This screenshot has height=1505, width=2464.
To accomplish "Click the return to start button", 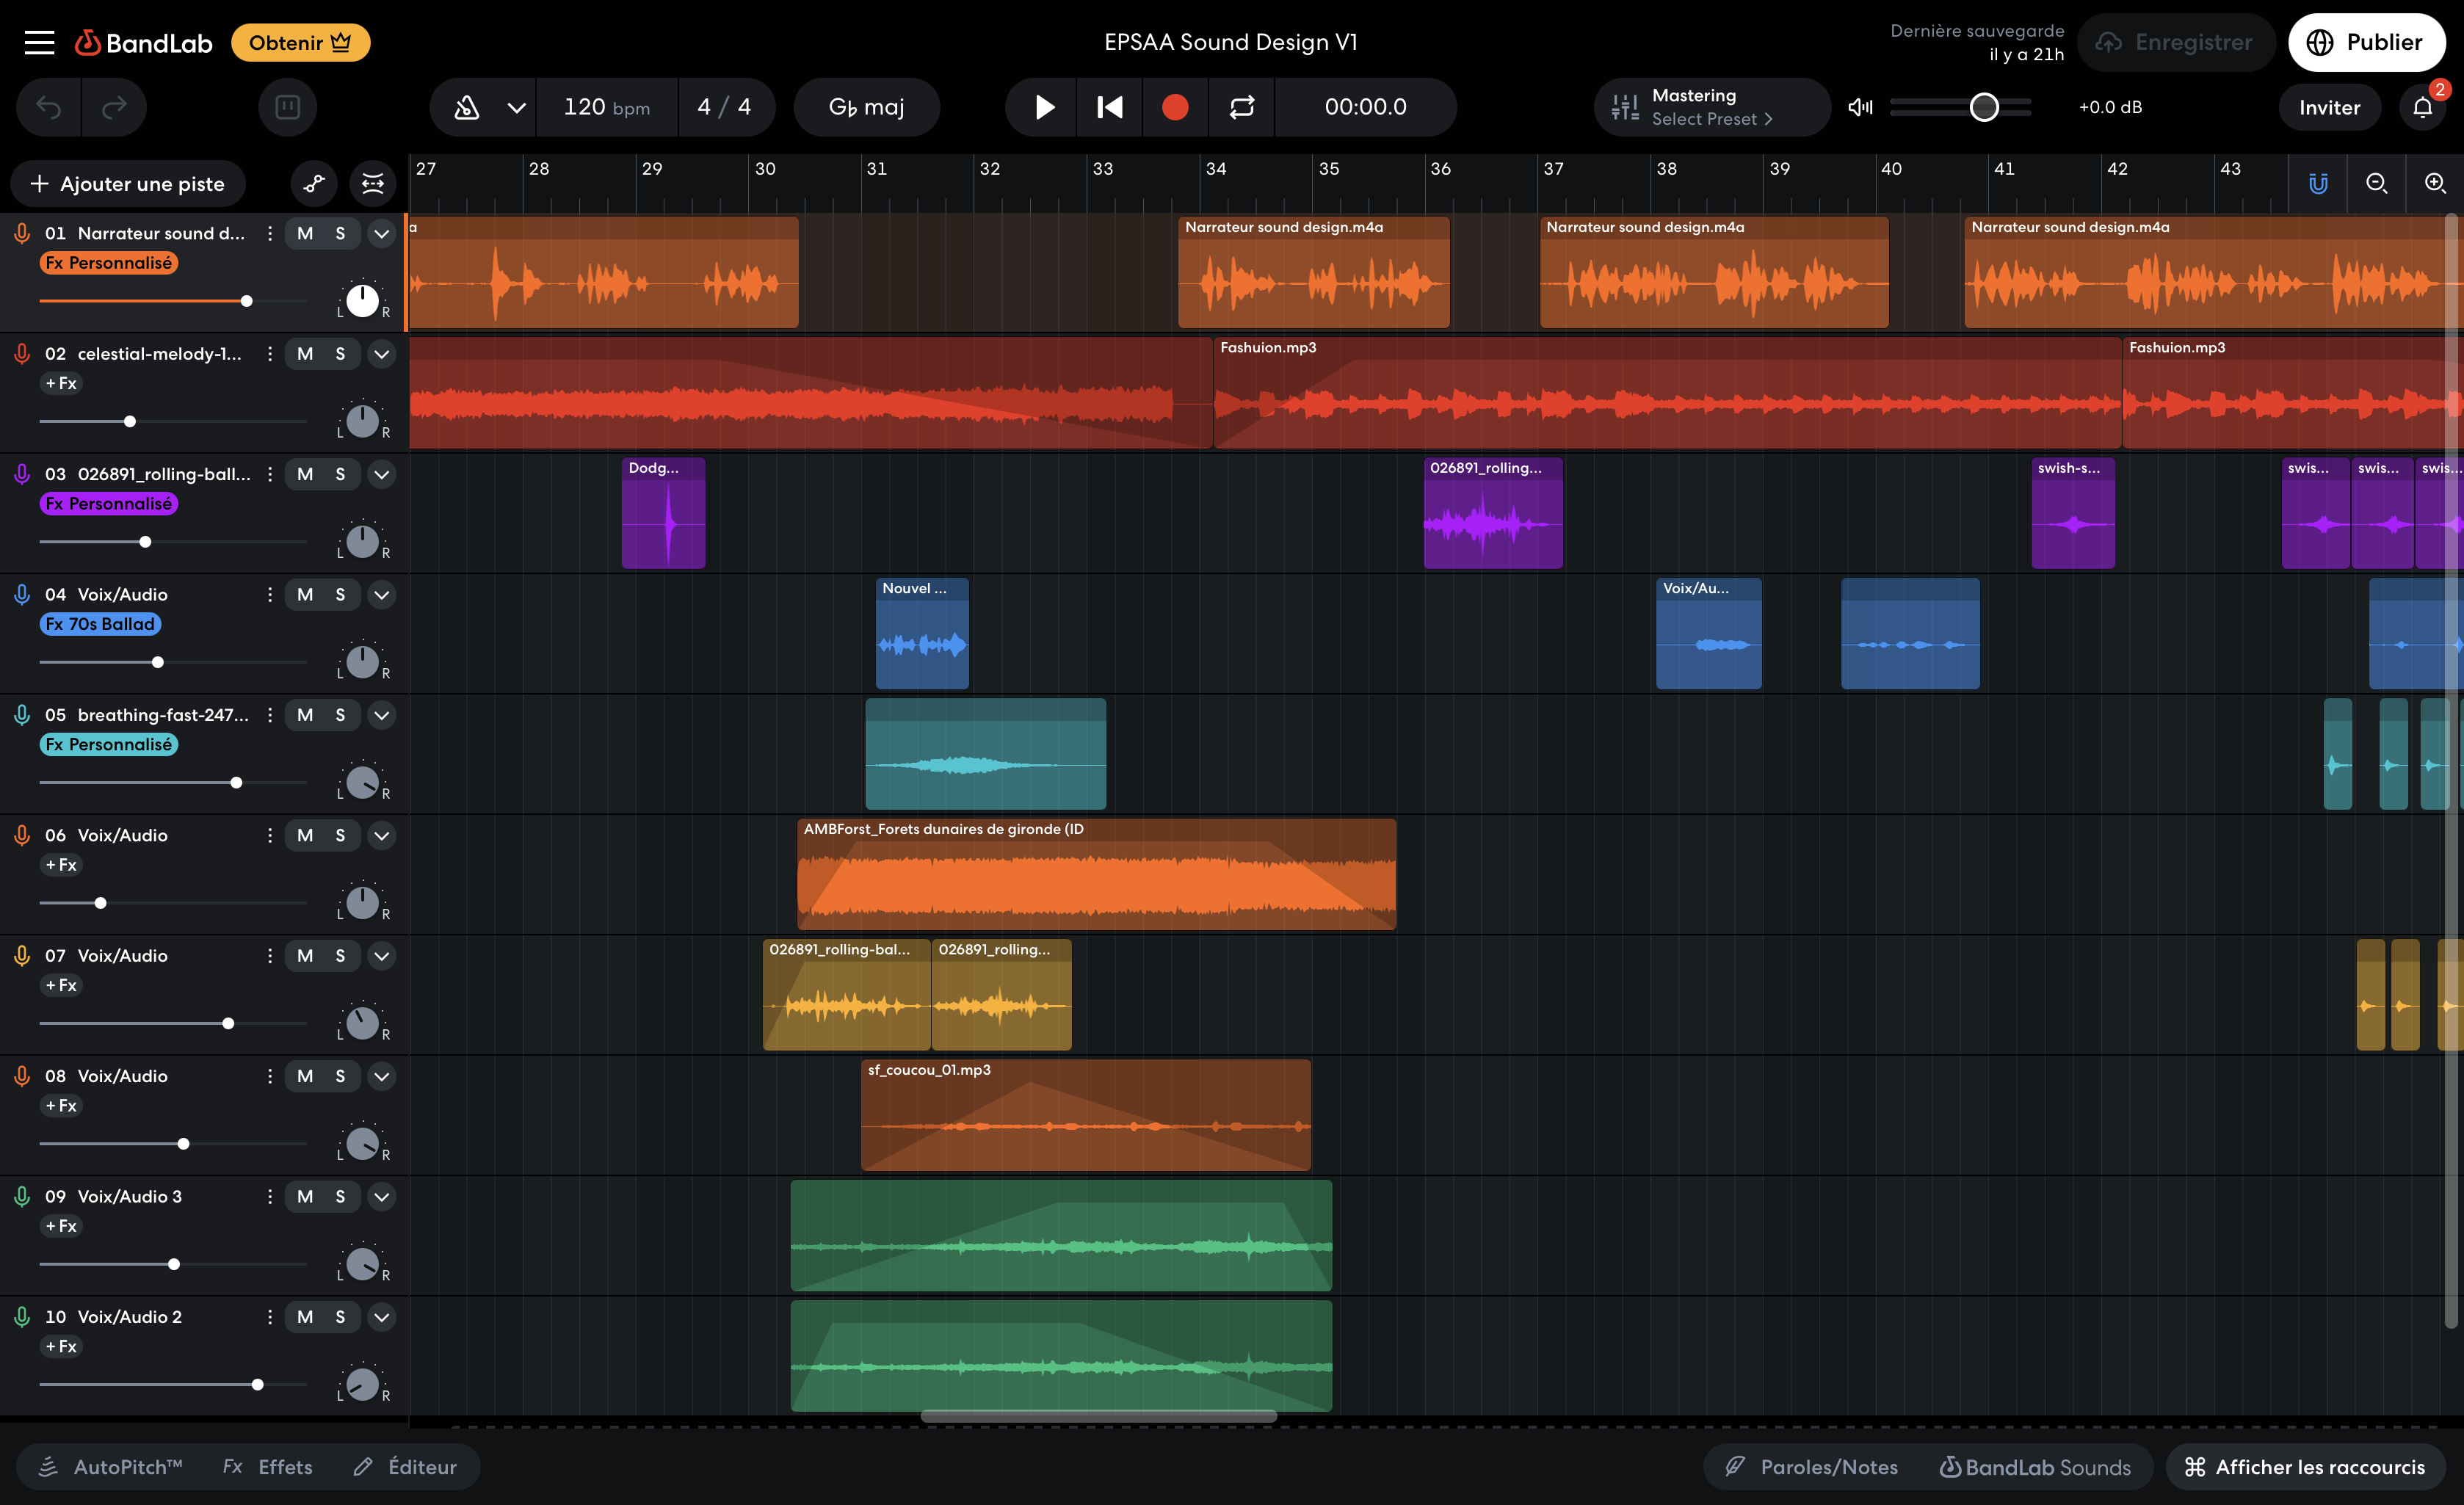I will (x=1109, y=107).
